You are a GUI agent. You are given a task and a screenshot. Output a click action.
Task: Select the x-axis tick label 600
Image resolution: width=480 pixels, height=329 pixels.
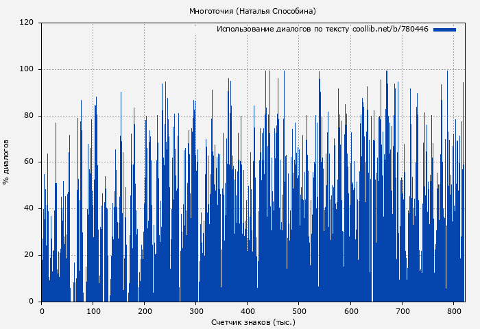click(x=350, y=310)
